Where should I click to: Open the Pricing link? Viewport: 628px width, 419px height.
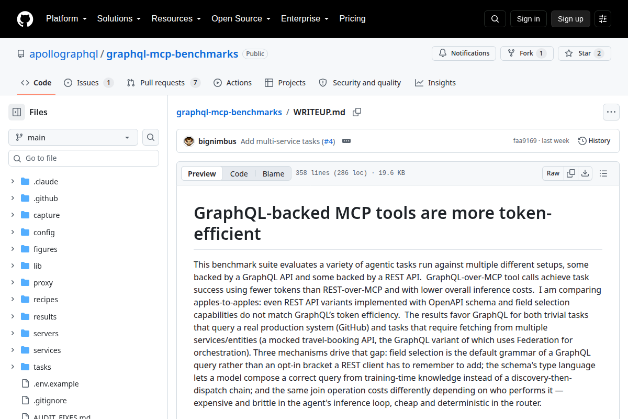352,19
